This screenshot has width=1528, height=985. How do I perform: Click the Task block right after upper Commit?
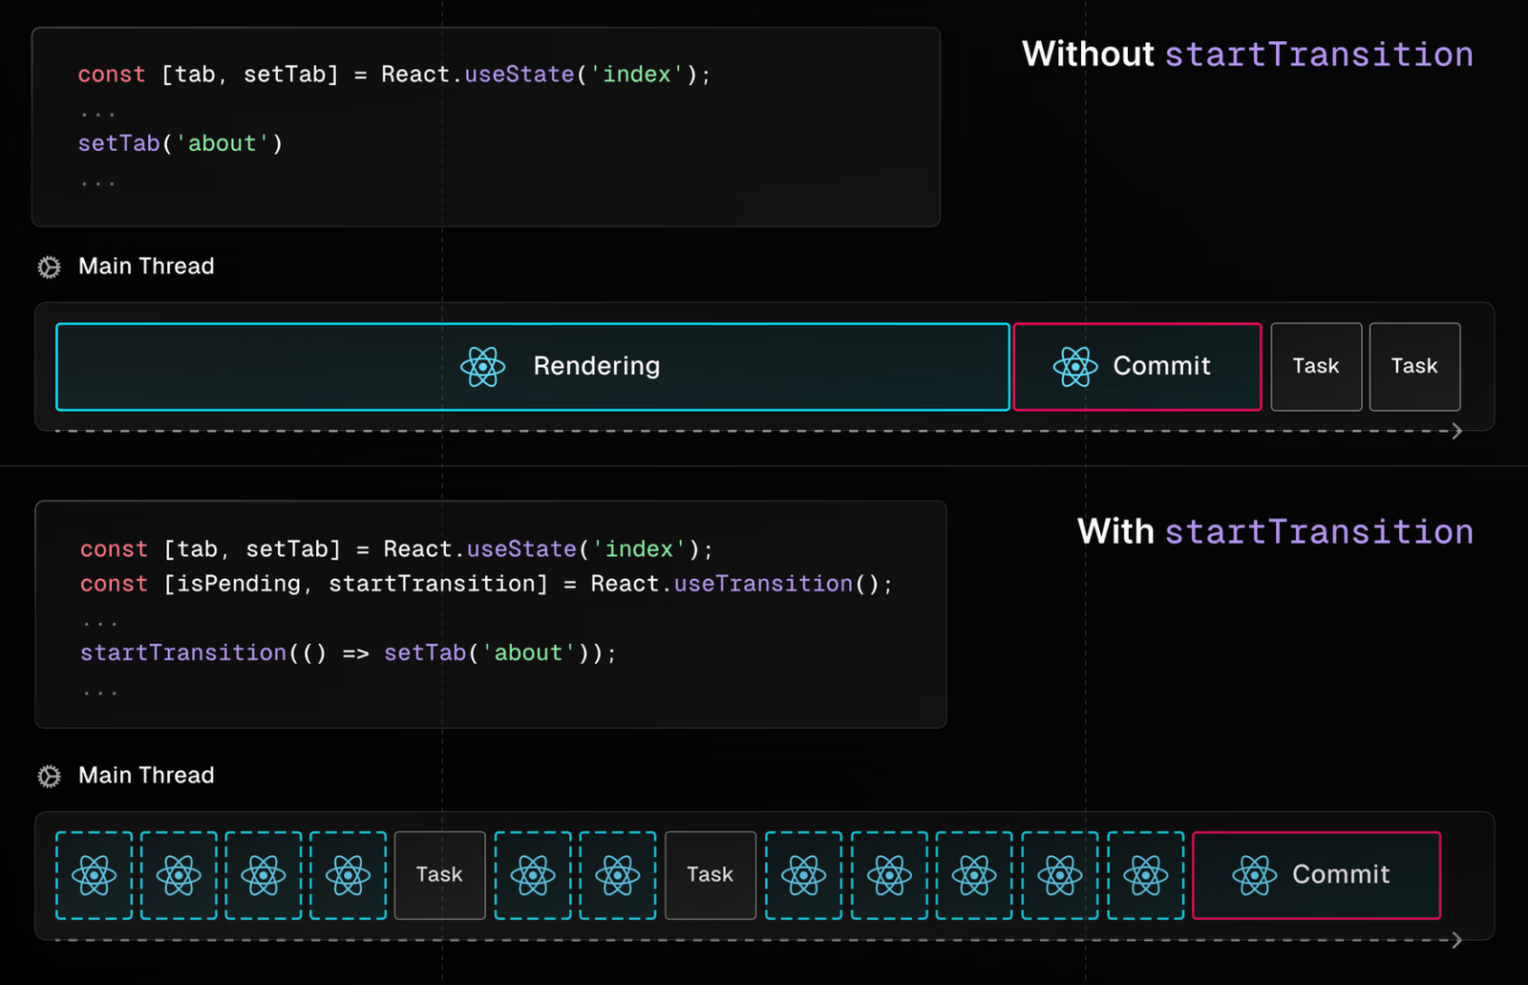(x=1316, y=367)
